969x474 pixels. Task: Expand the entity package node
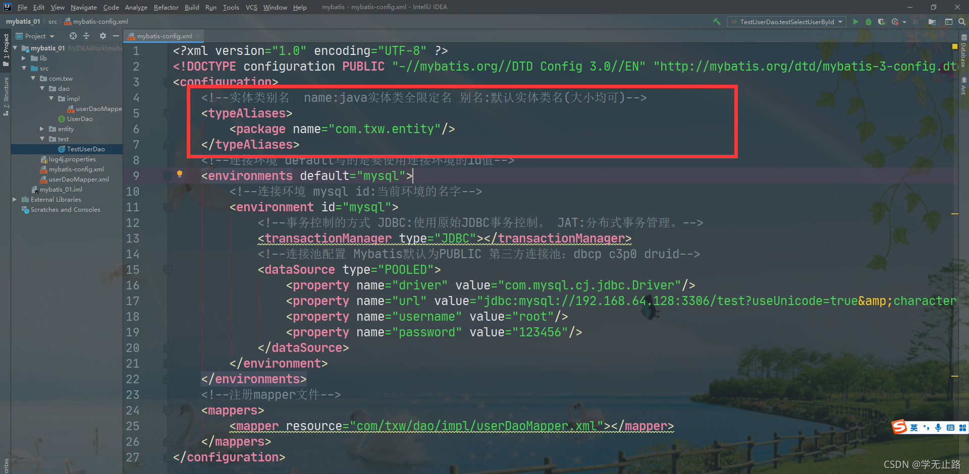tap(42, 129)
